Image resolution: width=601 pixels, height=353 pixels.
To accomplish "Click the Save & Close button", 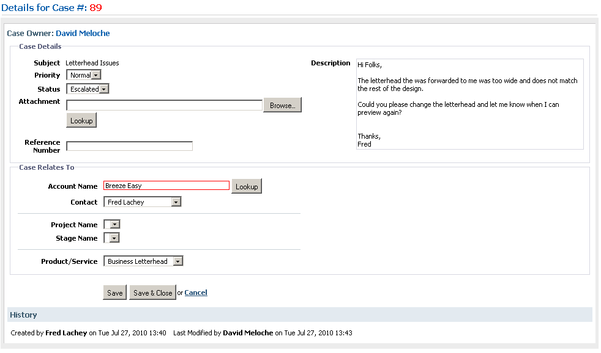I will click(x=152, y=293).
